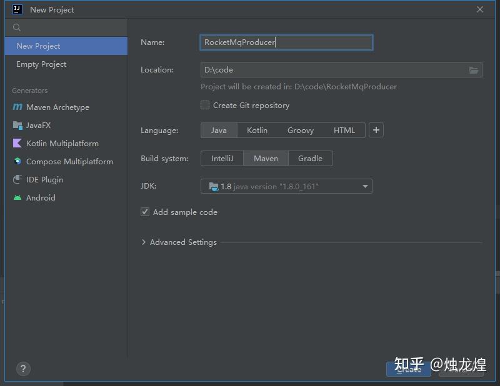The width and height of the screenshot is (500, 386).
Task: Switch build system to Gradle
Action: click(x=311, y=158)
